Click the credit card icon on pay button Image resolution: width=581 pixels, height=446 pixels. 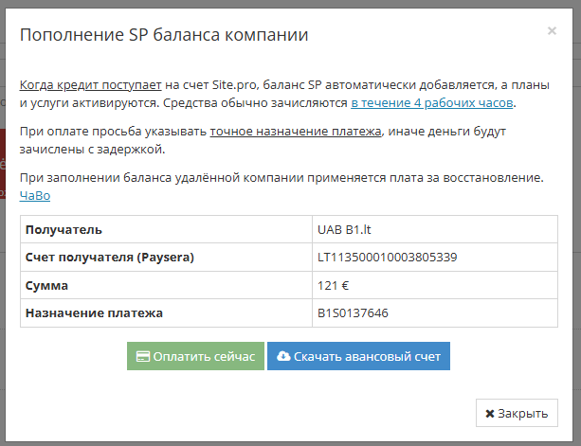143,357
